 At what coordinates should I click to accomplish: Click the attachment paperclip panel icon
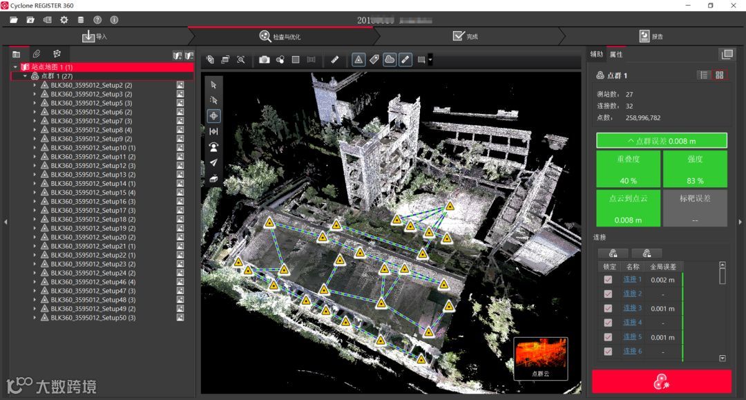[x=37, y=54]
